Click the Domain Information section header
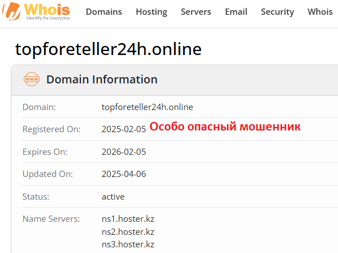This screenshot has height=253, width=338. [x=102, y=79]
